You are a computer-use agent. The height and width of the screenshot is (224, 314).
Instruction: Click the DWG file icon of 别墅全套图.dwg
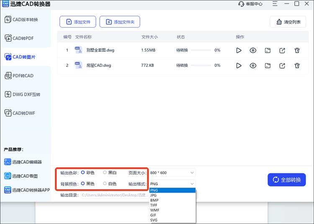click(78, 50)
